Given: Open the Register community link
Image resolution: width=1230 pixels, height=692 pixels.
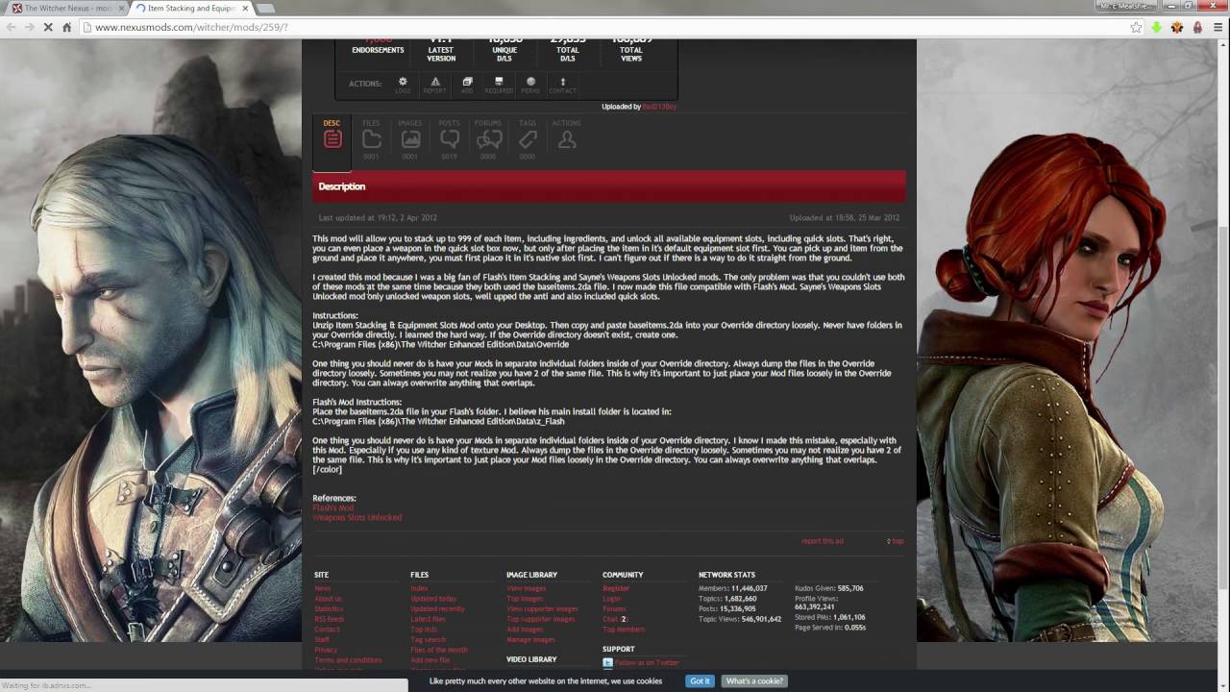Looking at the screenshot, I should pyautogui.click(x=616, y=588).
